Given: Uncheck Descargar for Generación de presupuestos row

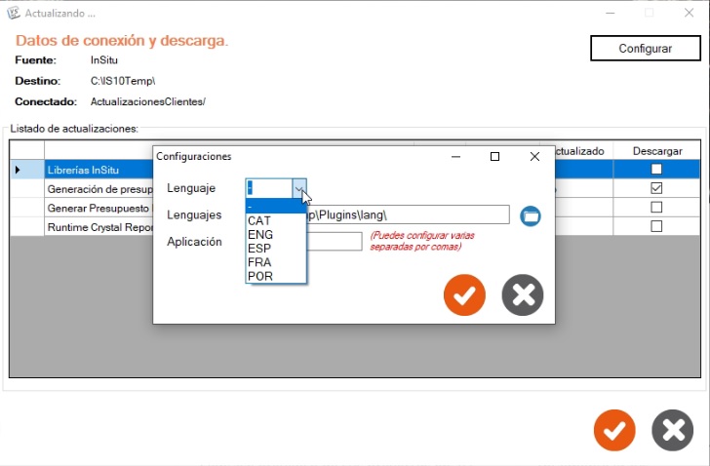Looking at the screenshot, I should [x=656, y=188].
